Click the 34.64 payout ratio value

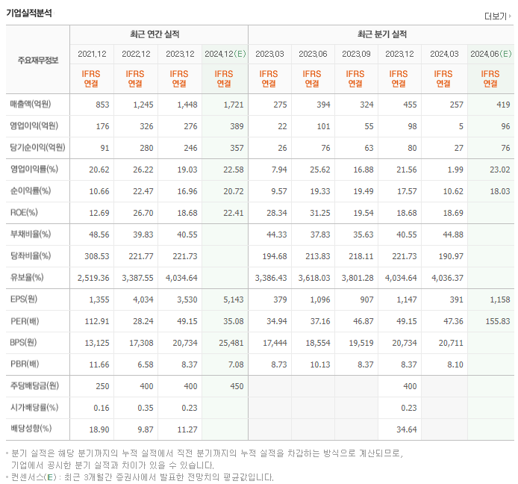[406, 429]
